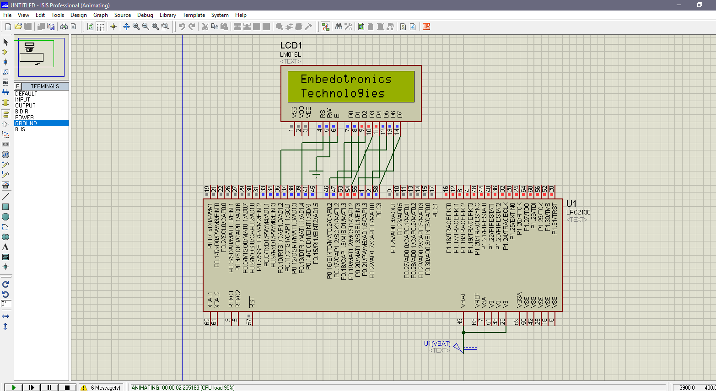Choose the Graph Mode tool
This screenshot has height=391, width=716.
coord(6,134)
